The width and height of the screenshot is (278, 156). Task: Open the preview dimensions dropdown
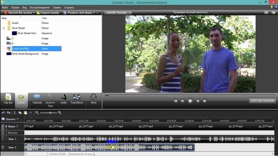(x=118, y=13)
